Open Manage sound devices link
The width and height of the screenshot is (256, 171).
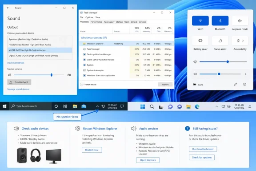tap(18, 89)
